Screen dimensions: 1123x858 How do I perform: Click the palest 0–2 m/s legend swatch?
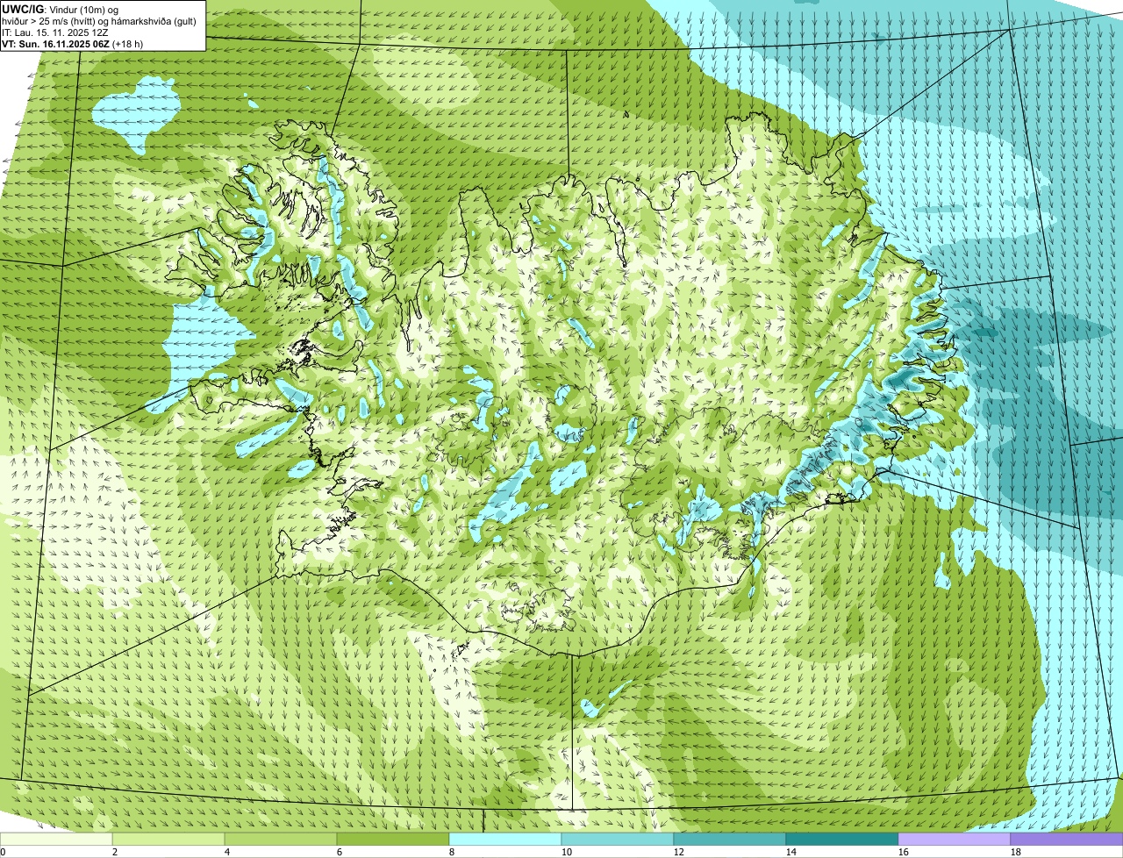point(56,839)
